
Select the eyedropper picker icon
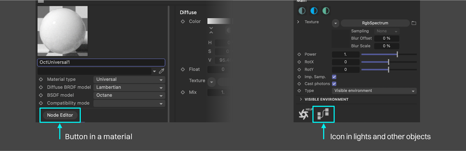(162, 71)
